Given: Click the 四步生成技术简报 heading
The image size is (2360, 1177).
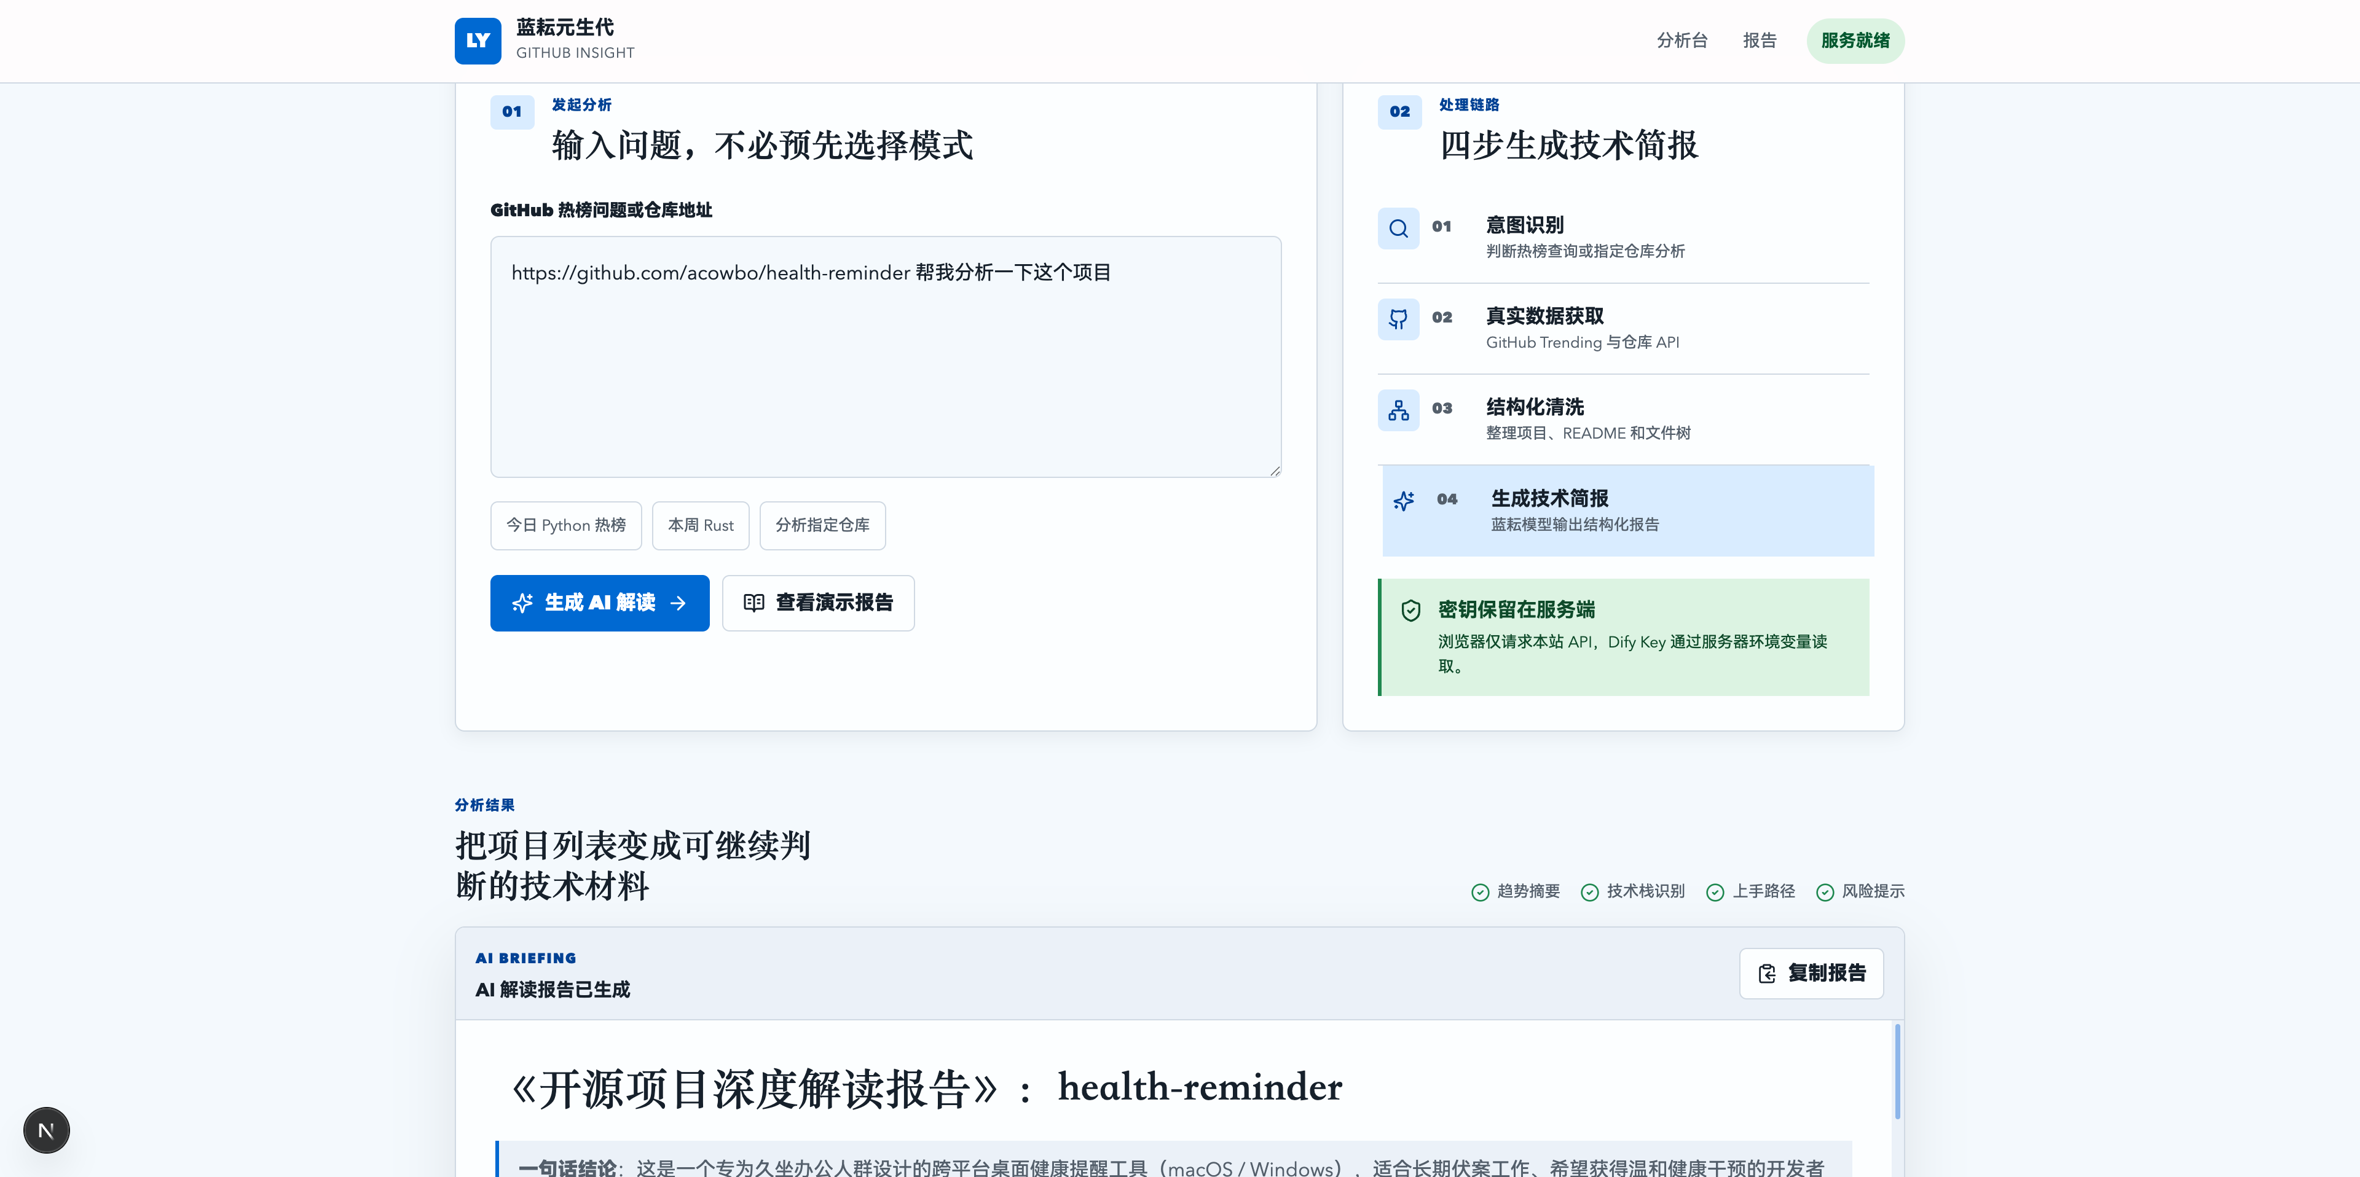Looking at the screenshot, I should (x=1568, y=146).
